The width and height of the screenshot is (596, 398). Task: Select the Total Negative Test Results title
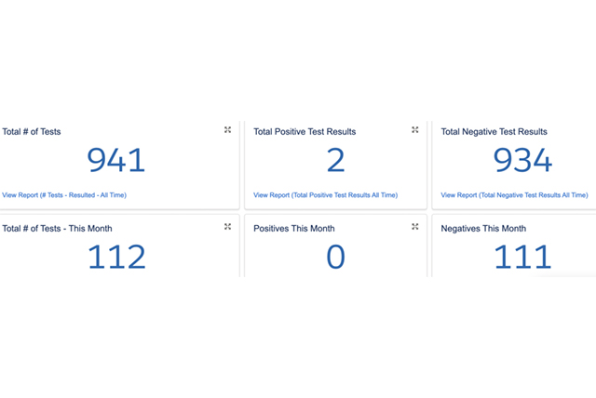[494, 132]
